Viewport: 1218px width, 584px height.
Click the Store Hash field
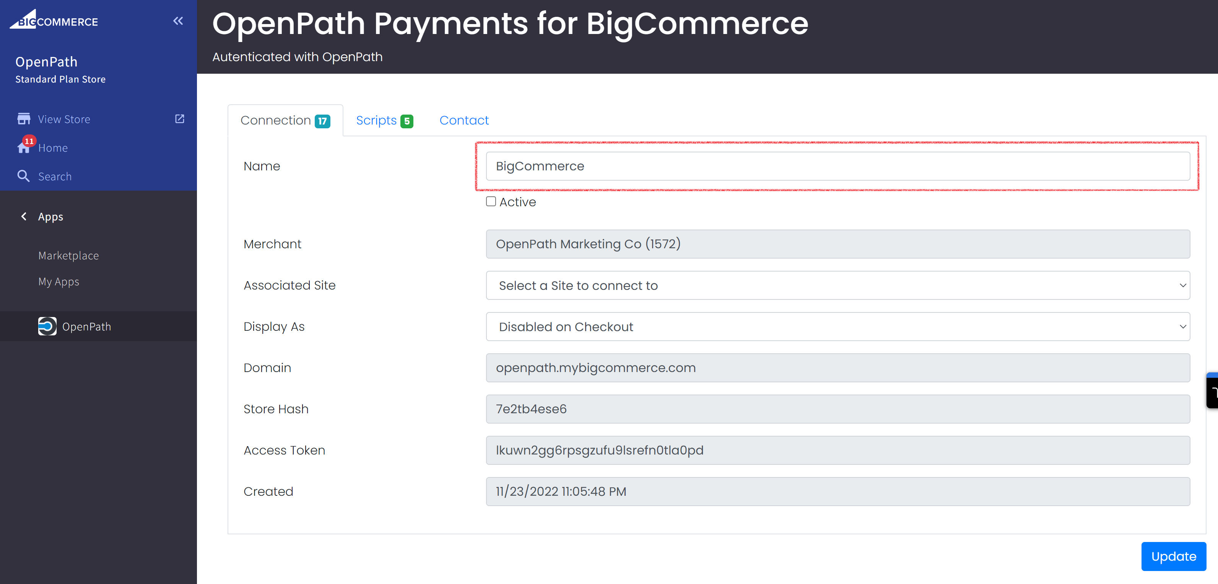click(x=838, y=409)
